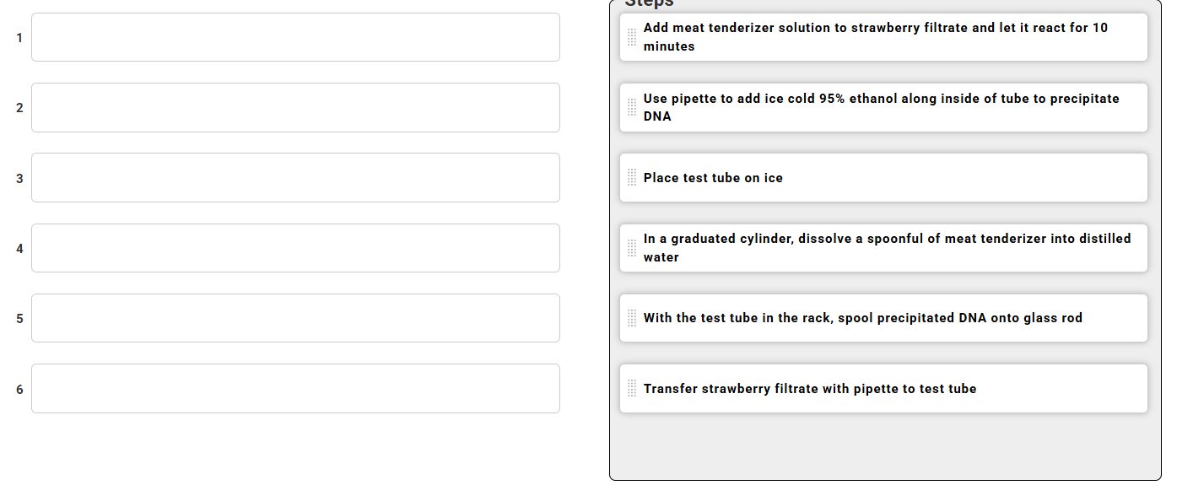Click the answer slot numbered 3
1193x496 pixels.
[x=295, y=177]
